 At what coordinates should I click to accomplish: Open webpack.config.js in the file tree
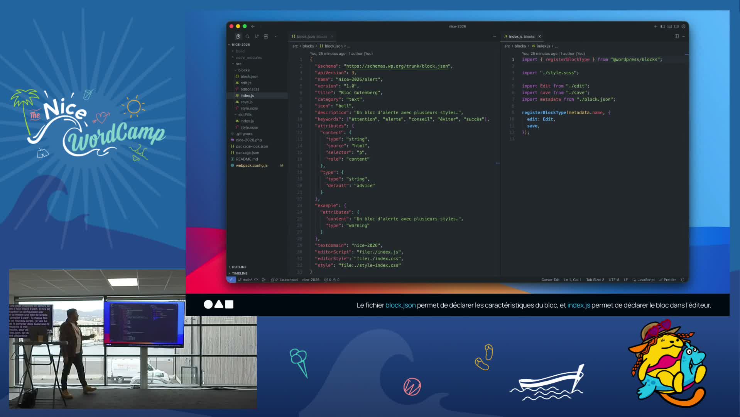(252, 165)
